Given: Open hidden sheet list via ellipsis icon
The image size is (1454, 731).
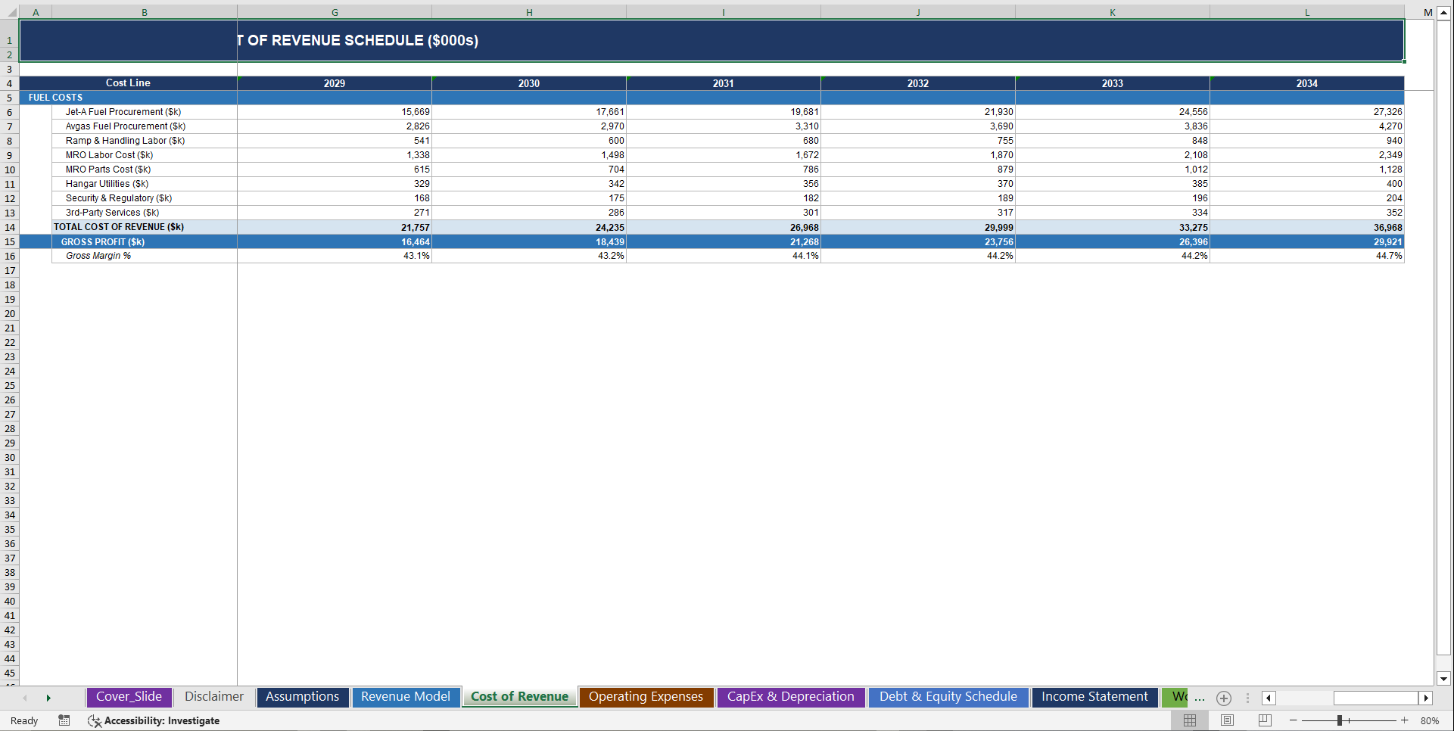Looking at the screenshot, I should [x=1200, y=698].
